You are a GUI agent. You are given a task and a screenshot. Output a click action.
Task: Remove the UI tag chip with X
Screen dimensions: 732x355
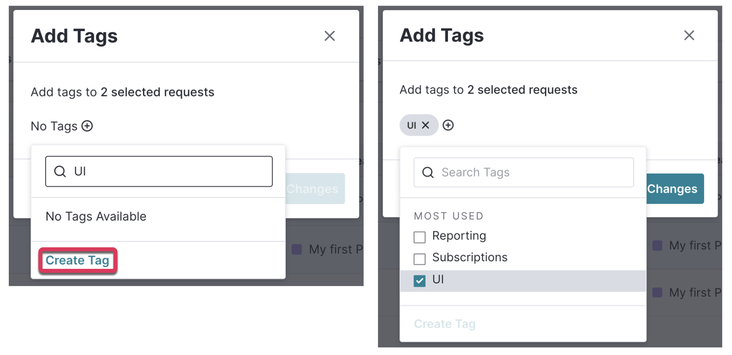pyautogui.click(x=426, y=125)
